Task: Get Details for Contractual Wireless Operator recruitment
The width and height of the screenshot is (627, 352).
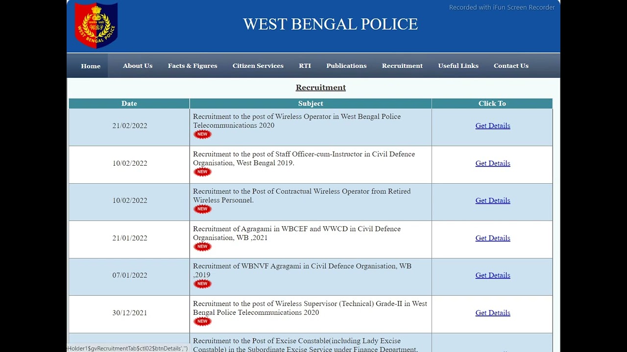Action: (493, 200)
